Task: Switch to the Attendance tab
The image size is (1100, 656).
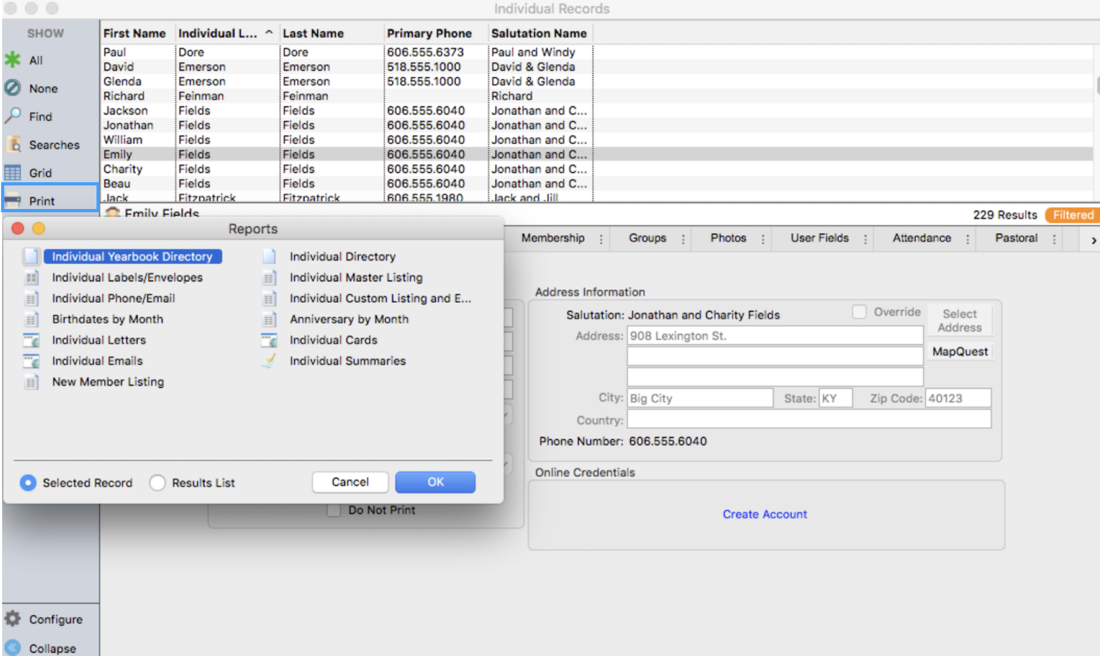Action: pos(921,238)
